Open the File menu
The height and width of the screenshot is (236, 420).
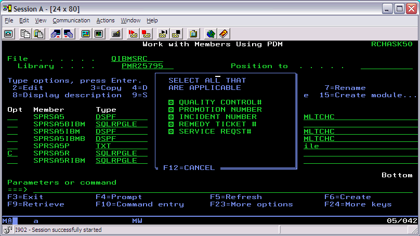pyautogui.click(x=9, y=20)
